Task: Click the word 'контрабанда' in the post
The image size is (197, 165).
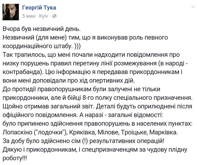Action: pos(22,72)
